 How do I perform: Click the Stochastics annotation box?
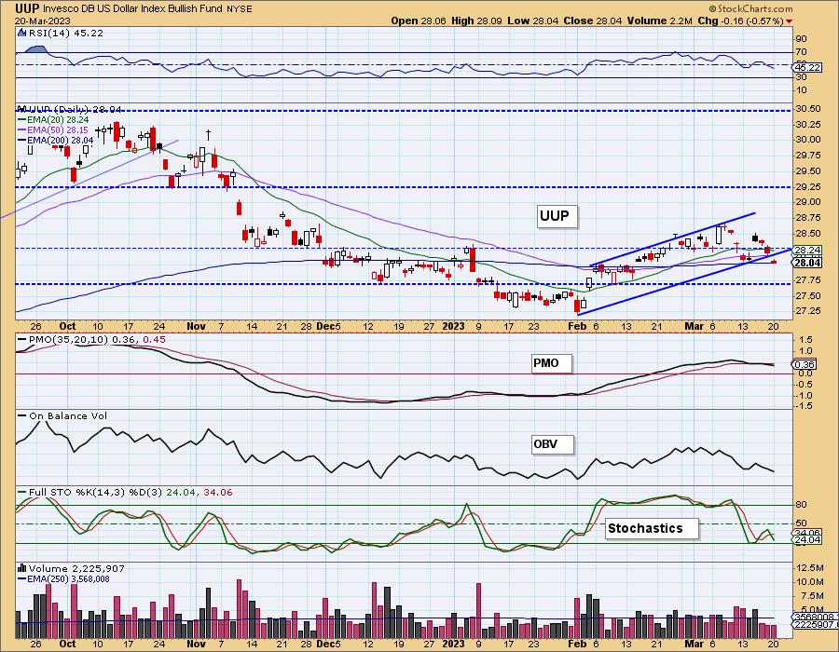[652, 528]
